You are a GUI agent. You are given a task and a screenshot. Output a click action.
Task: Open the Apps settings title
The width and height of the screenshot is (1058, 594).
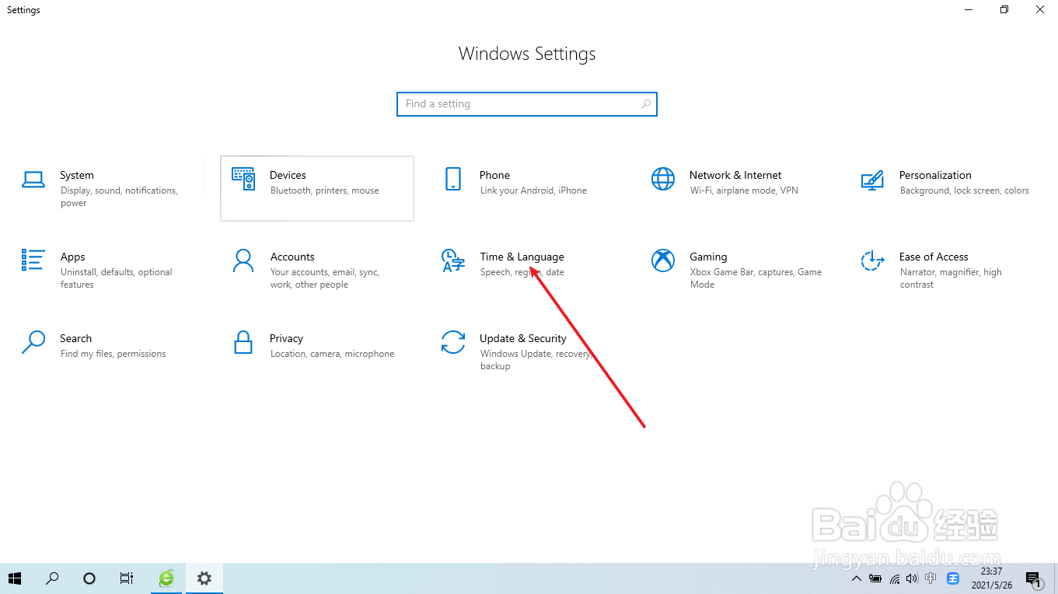coord(72,257)
